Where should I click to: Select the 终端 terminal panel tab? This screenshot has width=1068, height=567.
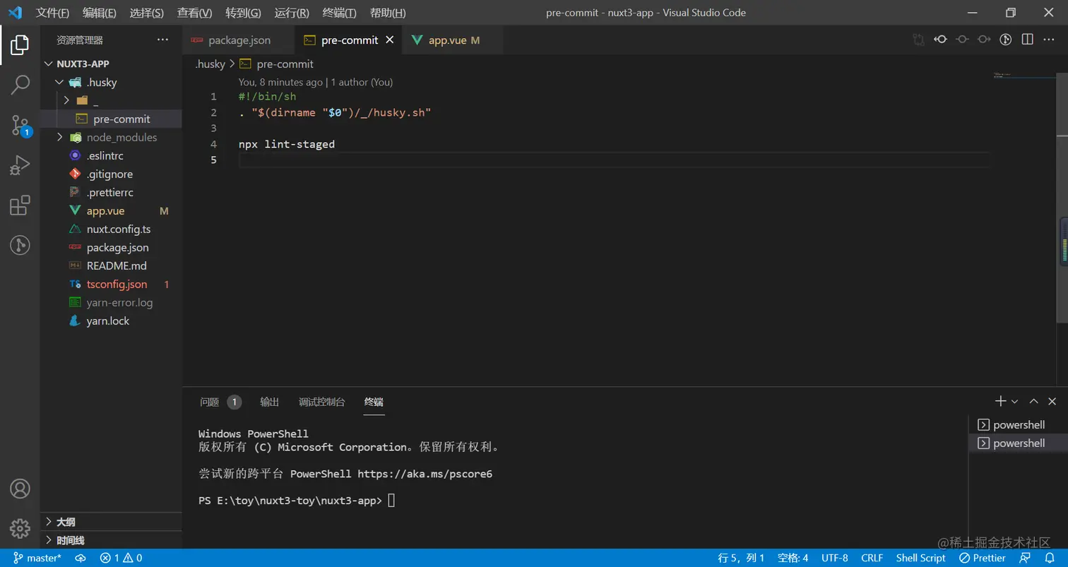point(374,402)
